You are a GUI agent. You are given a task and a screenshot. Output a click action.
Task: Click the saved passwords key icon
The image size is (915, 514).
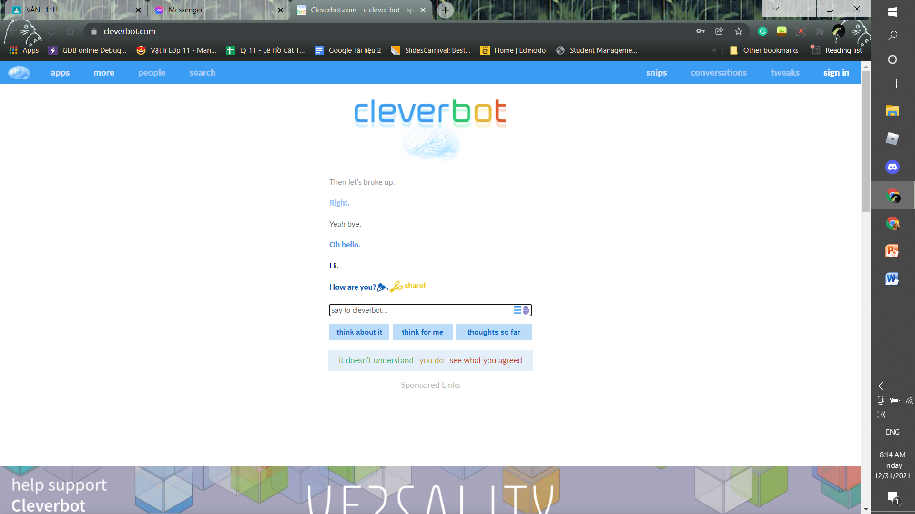[701, 31]
